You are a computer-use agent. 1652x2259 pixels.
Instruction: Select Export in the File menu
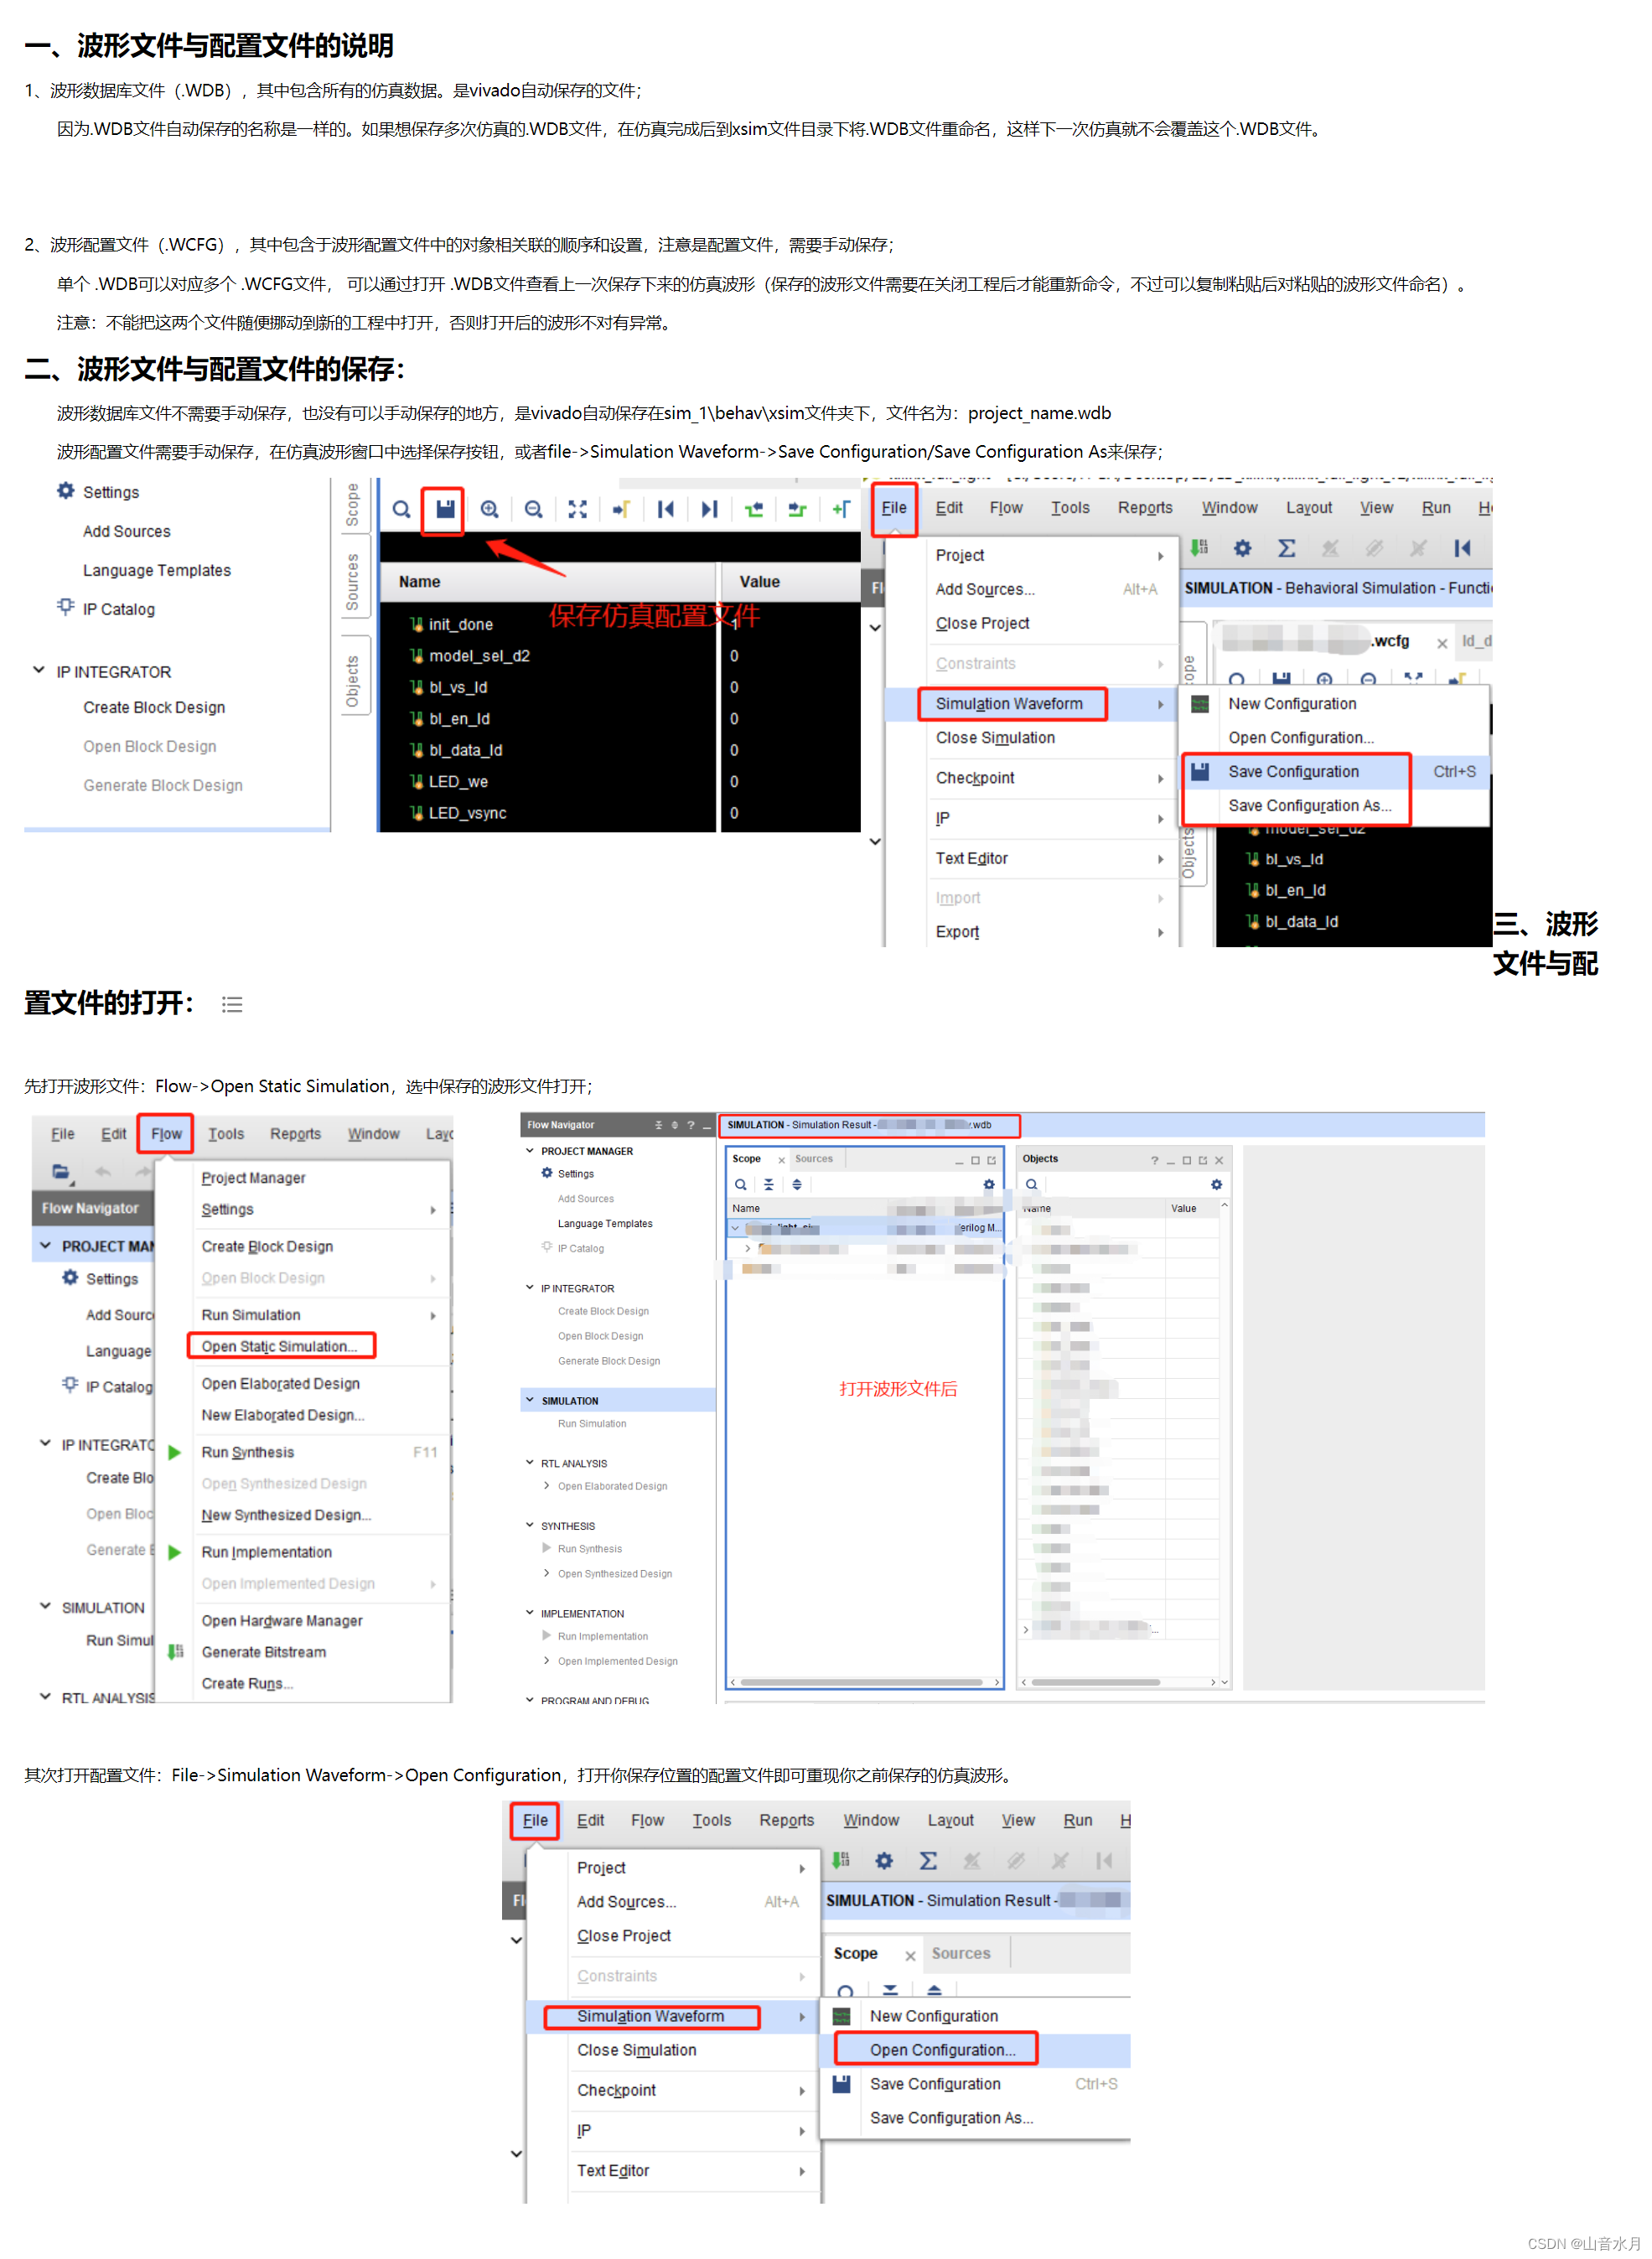coord(957,932)
